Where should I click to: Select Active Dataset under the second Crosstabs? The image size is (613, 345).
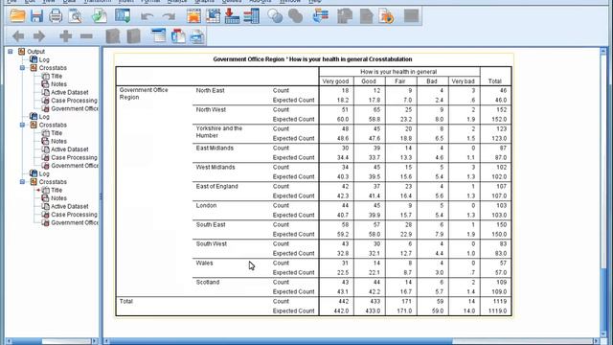click(x=70, y=149)
